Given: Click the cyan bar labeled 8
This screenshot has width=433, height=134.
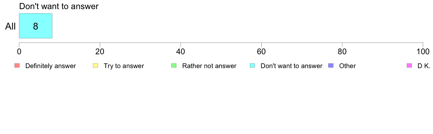Looking at the screenshot, I should pos(36,25).
